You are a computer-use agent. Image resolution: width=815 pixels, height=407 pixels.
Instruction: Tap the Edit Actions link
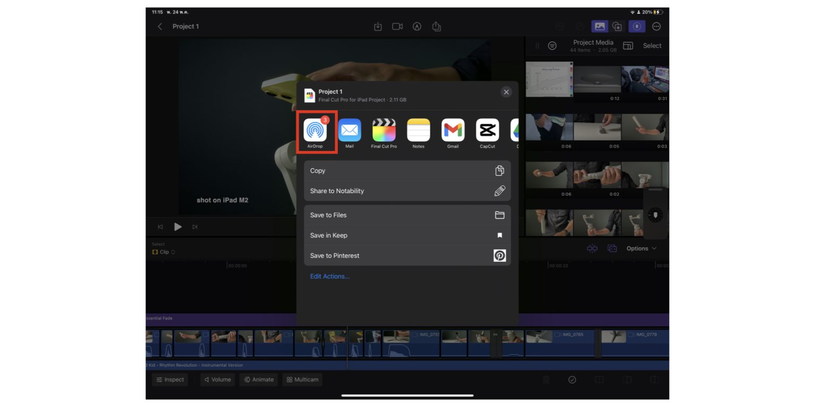coord(330,276)
